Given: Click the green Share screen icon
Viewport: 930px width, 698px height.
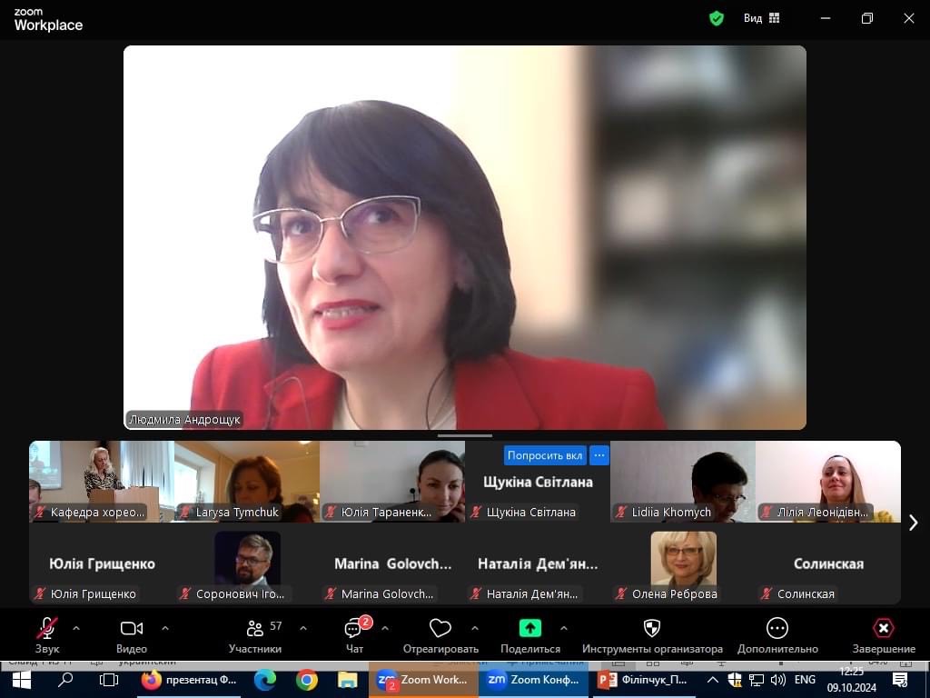Looking at the screenshot, I should [529, 628].
